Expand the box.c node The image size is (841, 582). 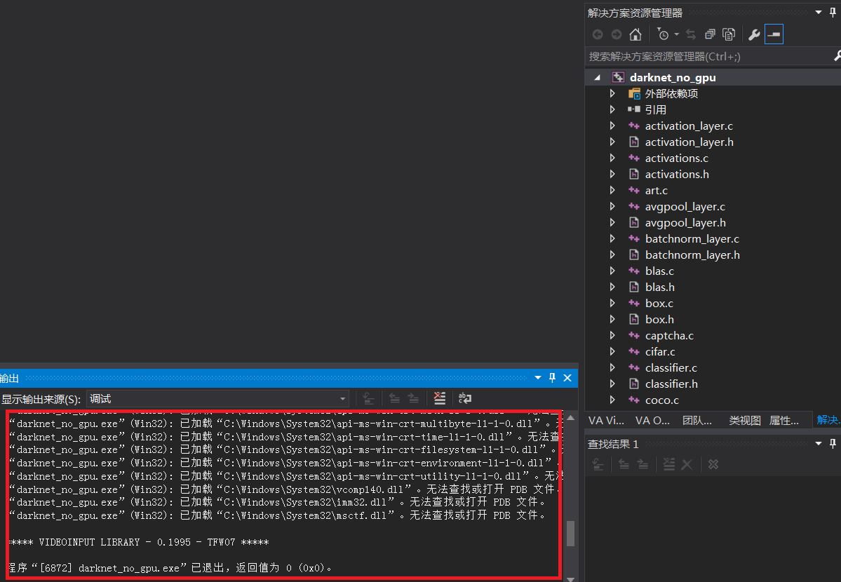pyautogui.click(x=612, y=303)
